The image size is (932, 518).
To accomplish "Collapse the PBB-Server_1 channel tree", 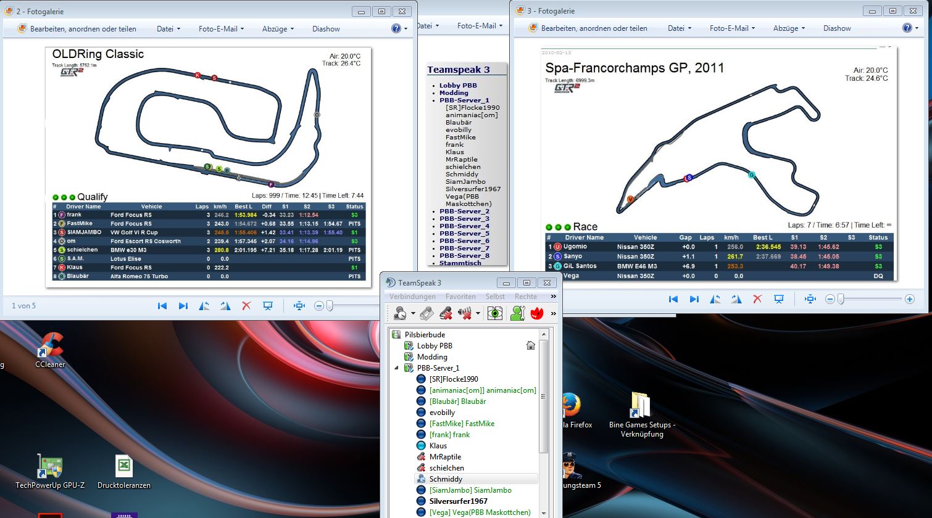I will [x=396, y=368].
